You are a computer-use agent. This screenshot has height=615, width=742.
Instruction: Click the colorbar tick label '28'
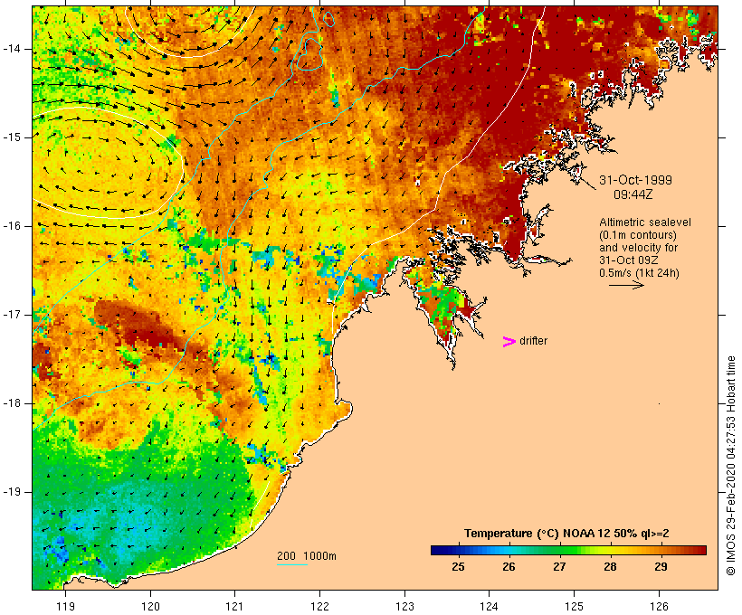tap(610, 566)
